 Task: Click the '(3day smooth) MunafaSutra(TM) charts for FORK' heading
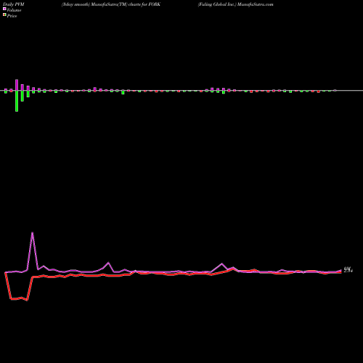[111, 4]
